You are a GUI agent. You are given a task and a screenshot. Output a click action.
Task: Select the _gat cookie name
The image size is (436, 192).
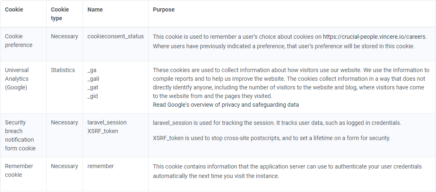coord(93,87)
